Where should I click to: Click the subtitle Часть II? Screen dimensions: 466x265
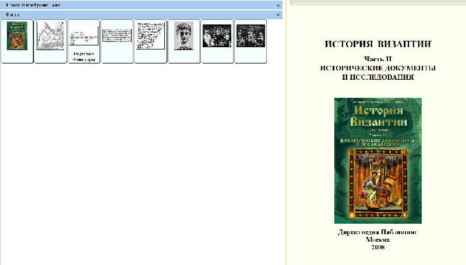[x=377, y=59]
